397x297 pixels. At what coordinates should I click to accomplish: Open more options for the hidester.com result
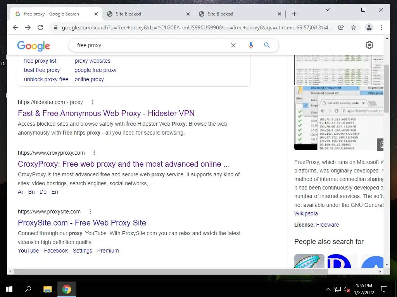coord(93,102)
